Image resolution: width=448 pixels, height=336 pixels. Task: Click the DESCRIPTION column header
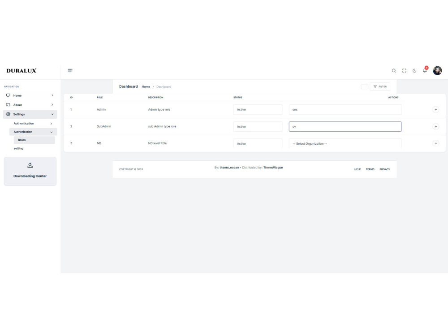[155, 97]
